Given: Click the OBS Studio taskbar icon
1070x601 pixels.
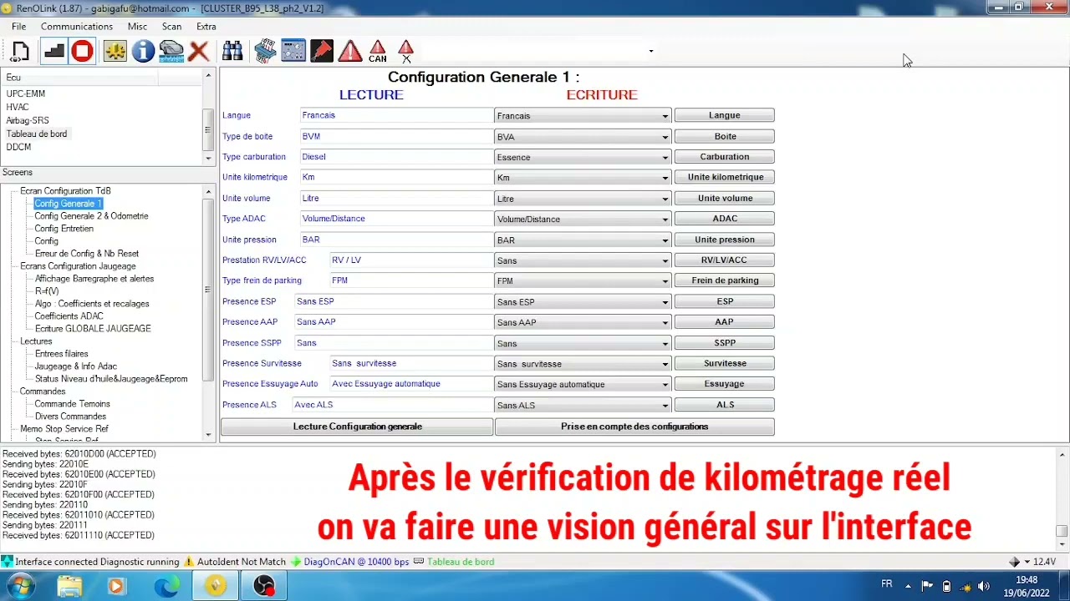Looking at the screenshot, I should point(264,587).
